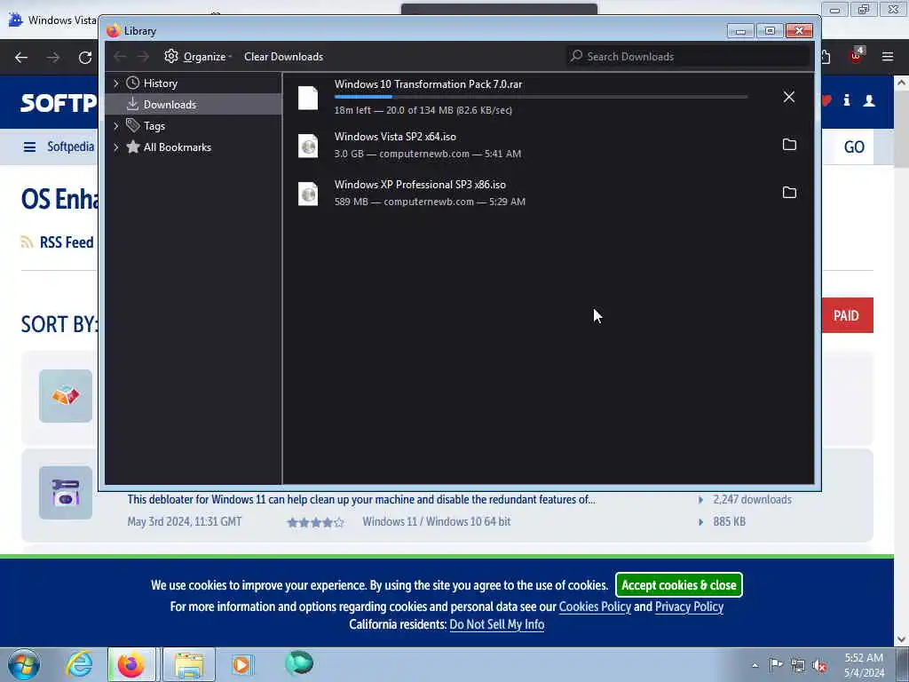The image size is (909, 682).
Task: Click the Transformation Pack download progress bar
Action: [541, 97]
